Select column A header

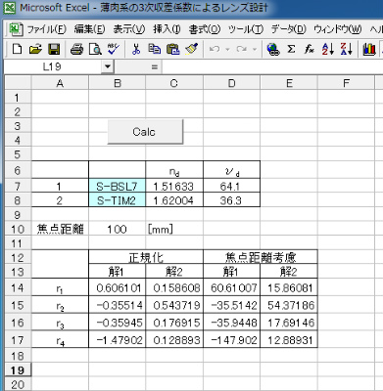tap(60, 83)
